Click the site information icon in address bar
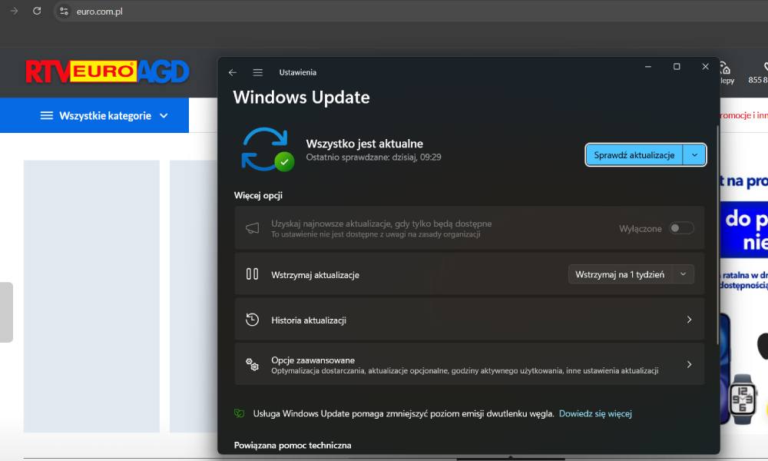This screenshot has width=768, height=461. point(65,12)
